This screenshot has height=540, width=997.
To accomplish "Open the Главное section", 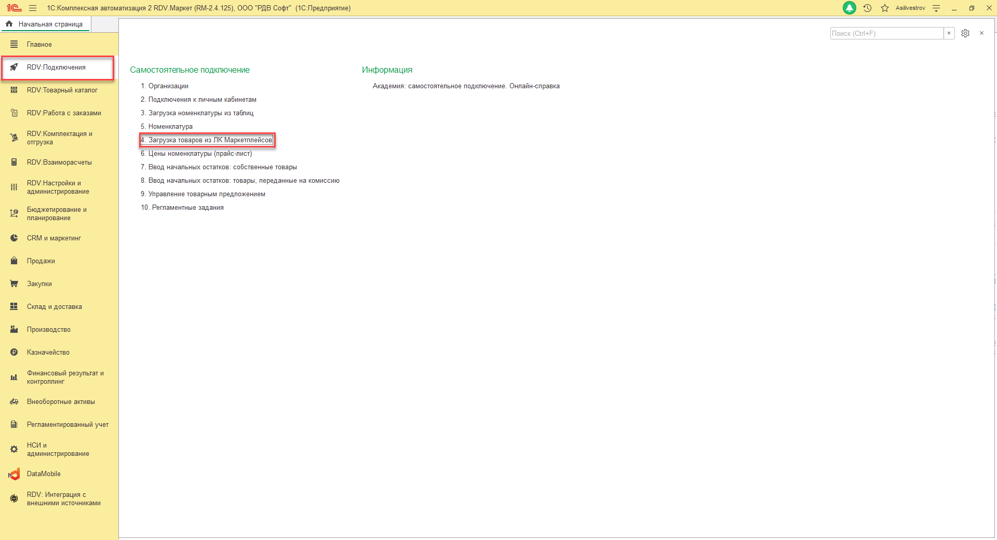I will [x=59, y=44].
